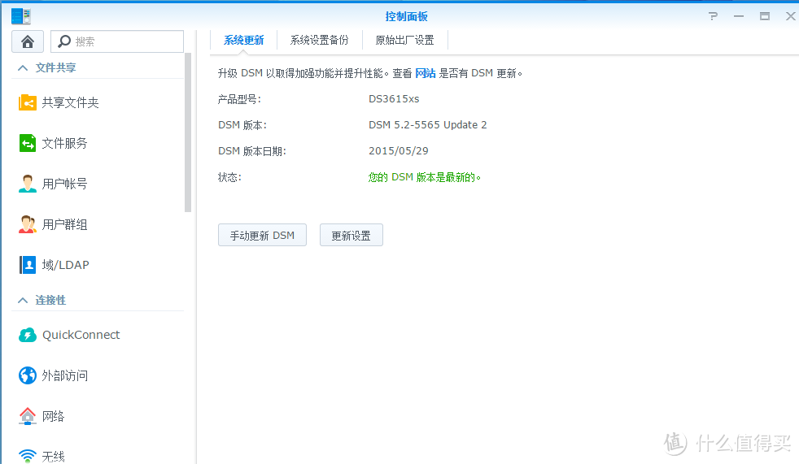Go to the Control Panel home icon

(x=28, y=41)
